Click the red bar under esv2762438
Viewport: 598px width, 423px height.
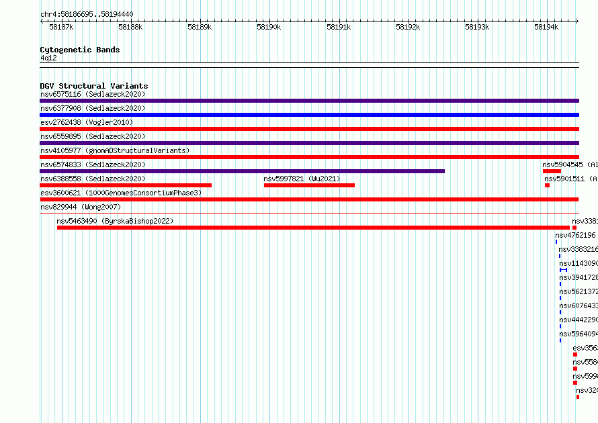(309, 129)
